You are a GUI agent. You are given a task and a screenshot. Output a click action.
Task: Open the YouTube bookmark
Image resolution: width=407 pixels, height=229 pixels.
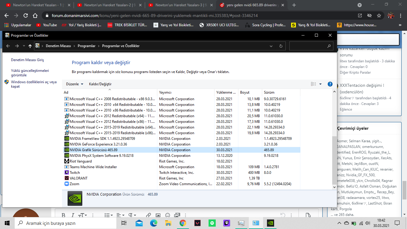click(46, 25)
